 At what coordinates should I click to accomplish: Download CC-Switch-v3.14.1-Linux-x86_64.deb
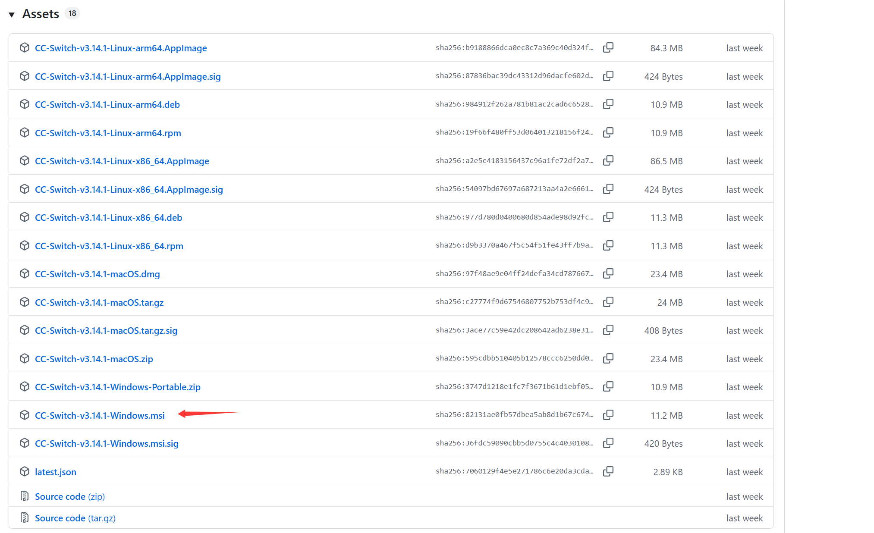[108, 217]
